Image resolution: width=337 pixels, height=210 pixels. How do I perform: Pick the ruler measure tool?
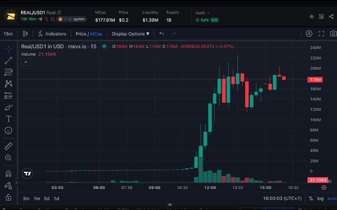click(8, 146)
